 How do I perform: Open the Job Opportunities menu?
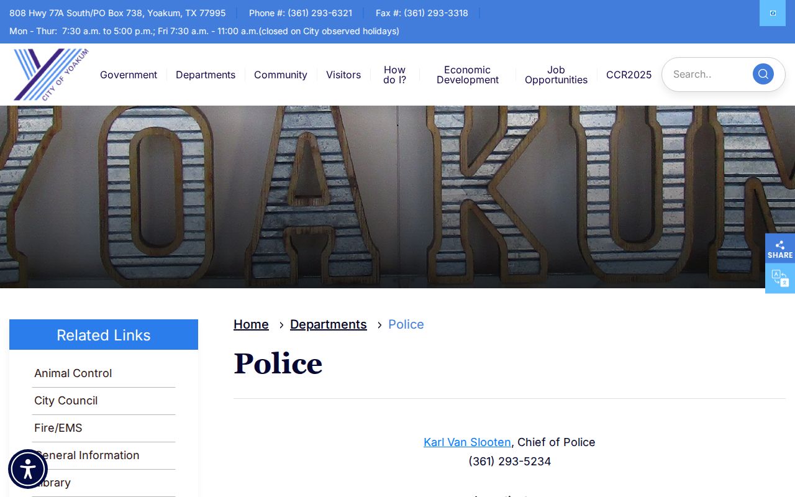tap(556, 75)
